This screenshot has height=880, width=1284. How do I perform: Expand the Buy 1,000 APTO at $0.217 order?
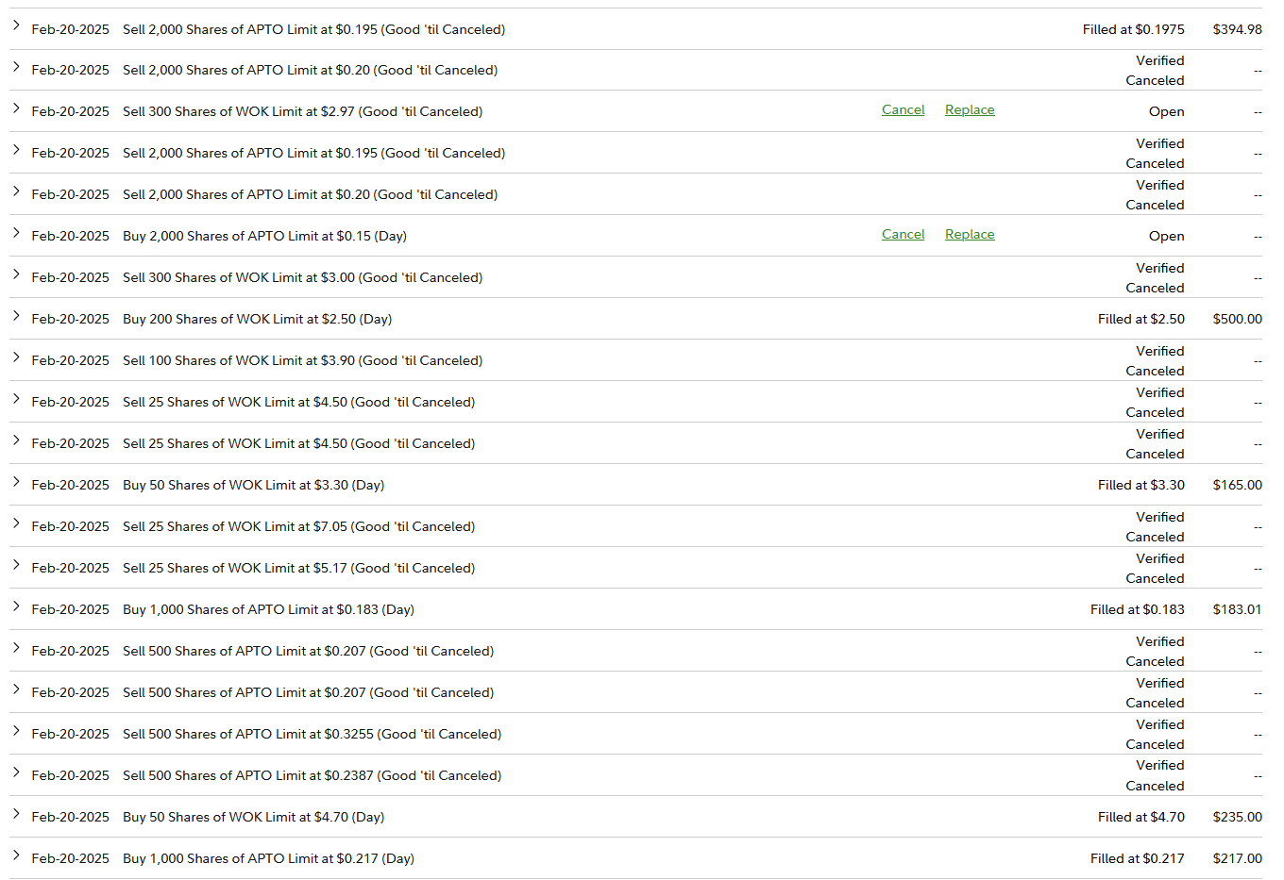click(16, 855)
